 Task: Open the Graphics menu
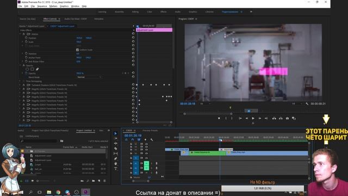click(64, 6)
